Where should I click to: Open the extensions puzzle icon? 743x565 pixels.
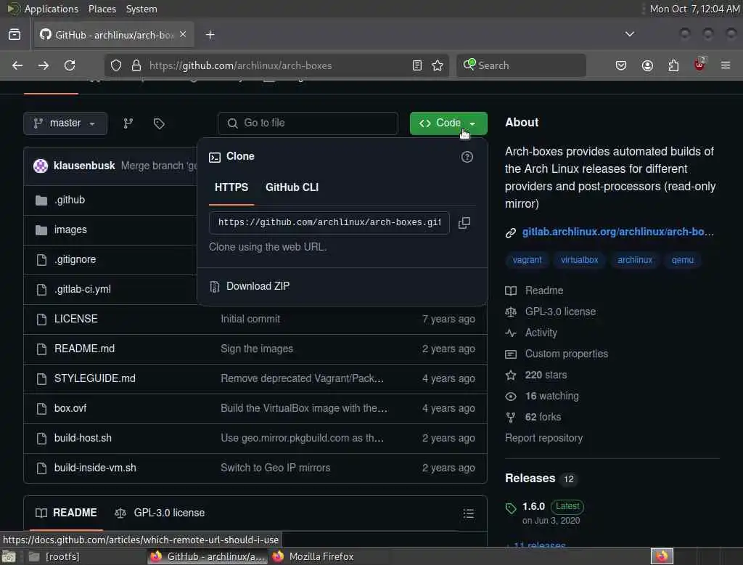tap(673, 65)
